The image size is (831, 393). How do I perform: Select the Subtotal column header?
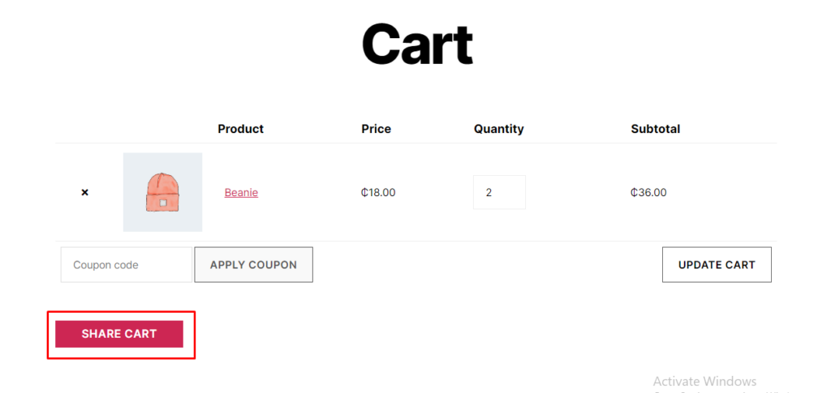tap(656, 129)
